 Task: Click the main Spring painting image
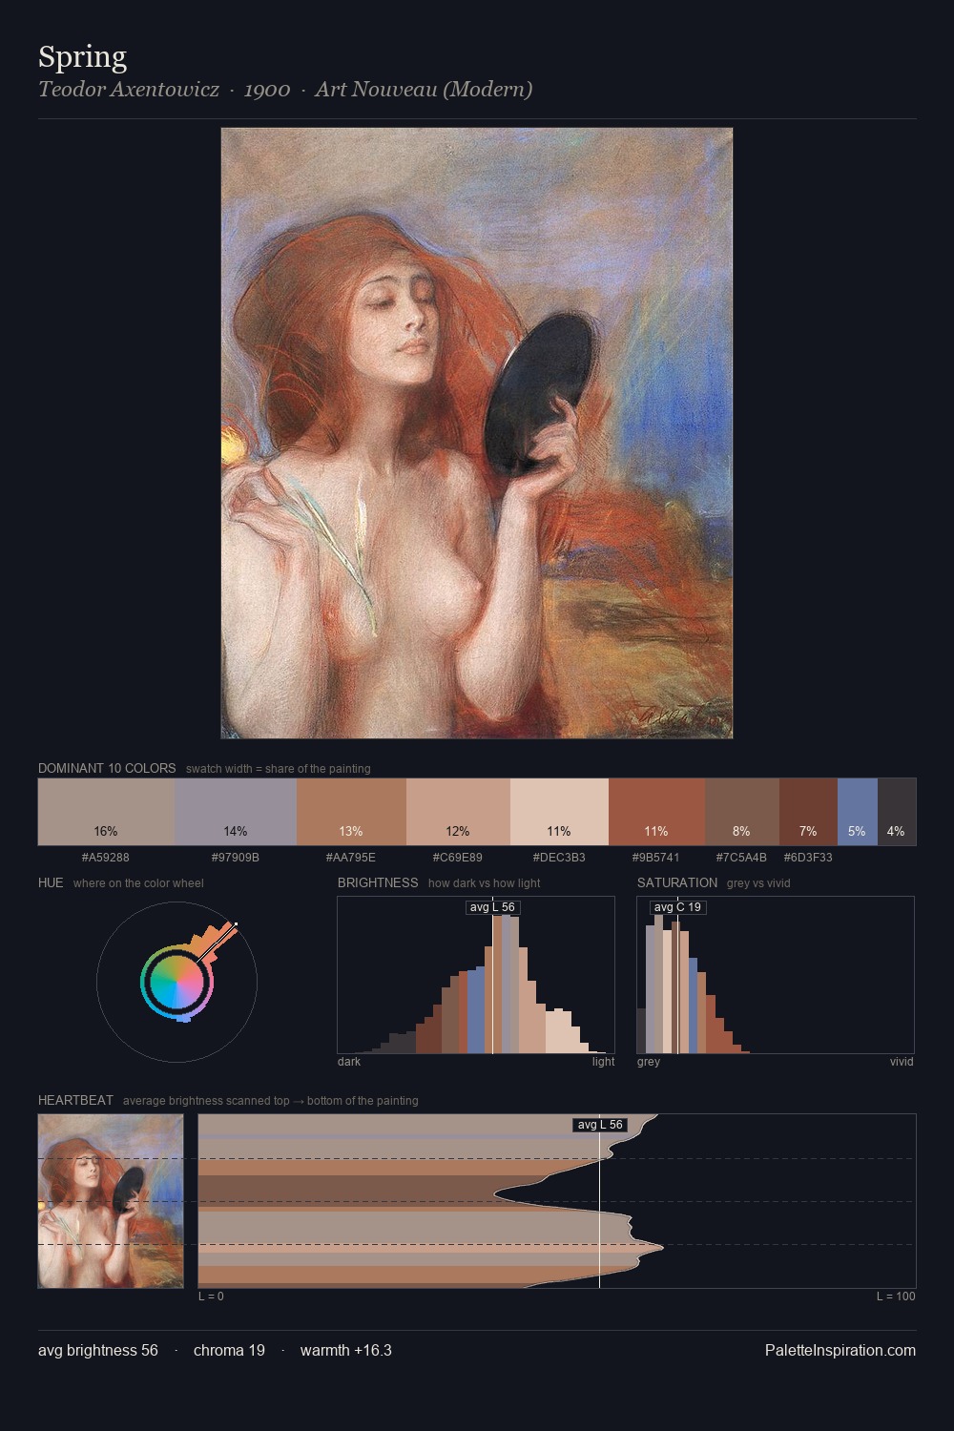[477, 433]
